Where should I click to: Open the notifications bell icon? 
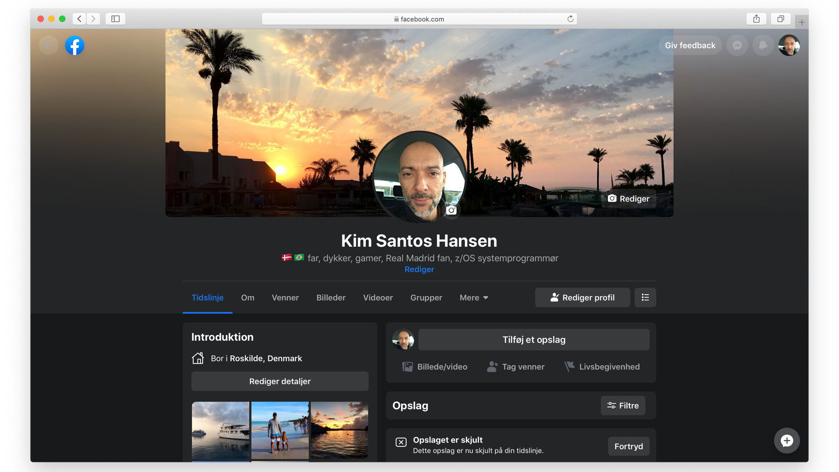click(x=763, y=46)
